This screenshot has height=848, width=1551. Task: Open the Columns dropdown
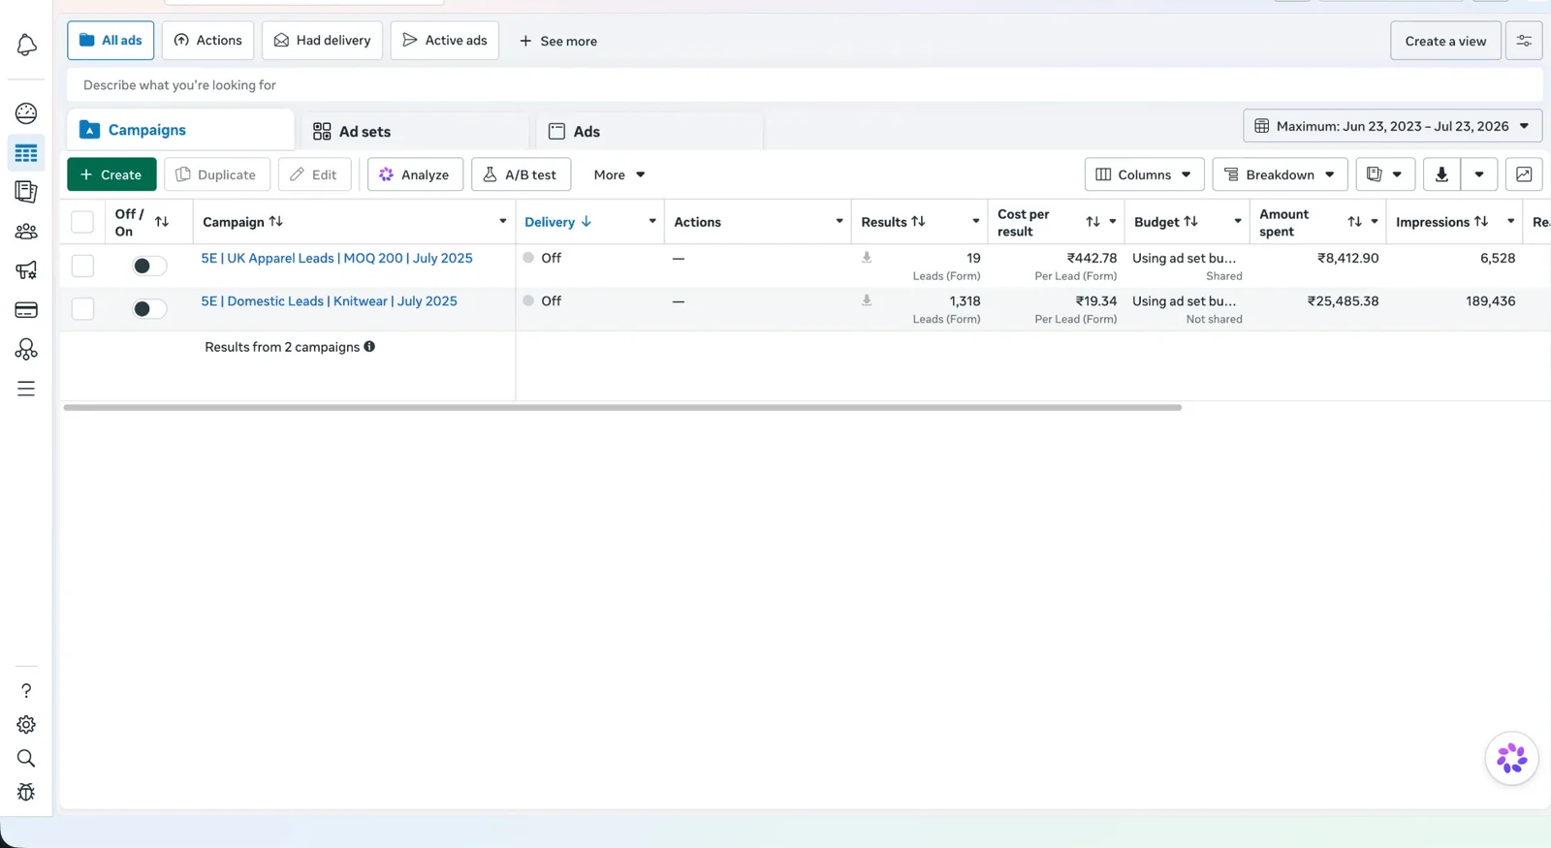1144,174
